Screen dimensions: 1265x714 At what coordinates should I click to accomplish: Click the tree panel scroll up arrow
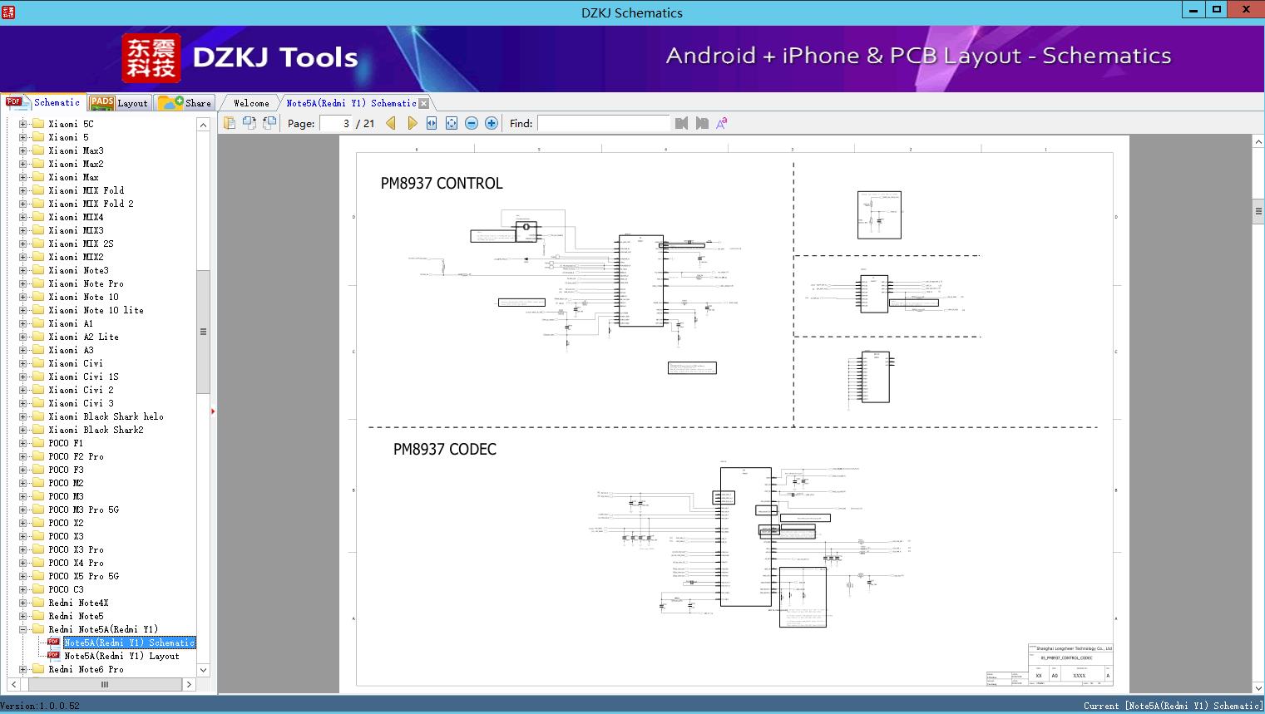point(203,125)
